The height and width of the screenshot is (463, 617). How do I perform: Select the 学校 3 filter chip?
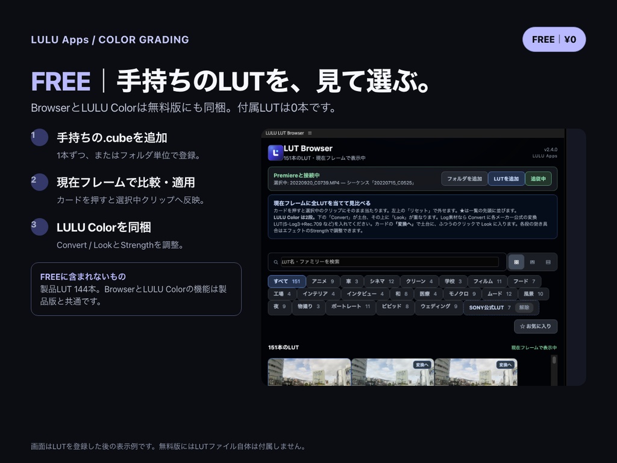(x=453, y=282)
